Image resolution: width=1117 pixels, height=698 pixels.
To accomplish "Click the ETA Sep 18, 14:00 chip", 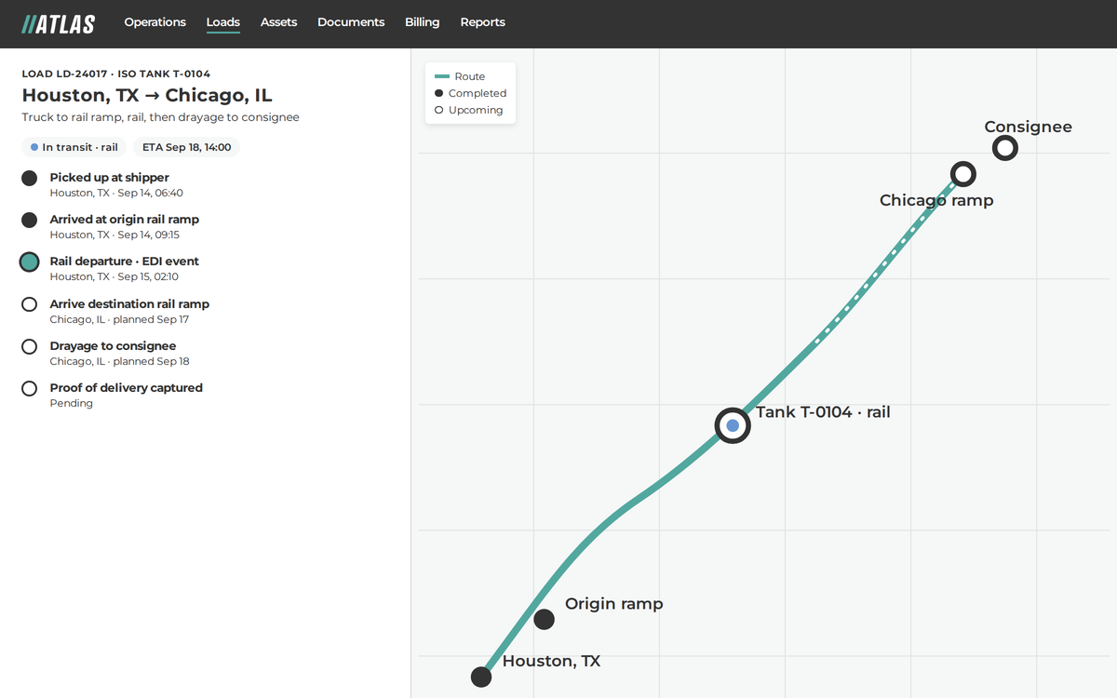I will 186,147.
